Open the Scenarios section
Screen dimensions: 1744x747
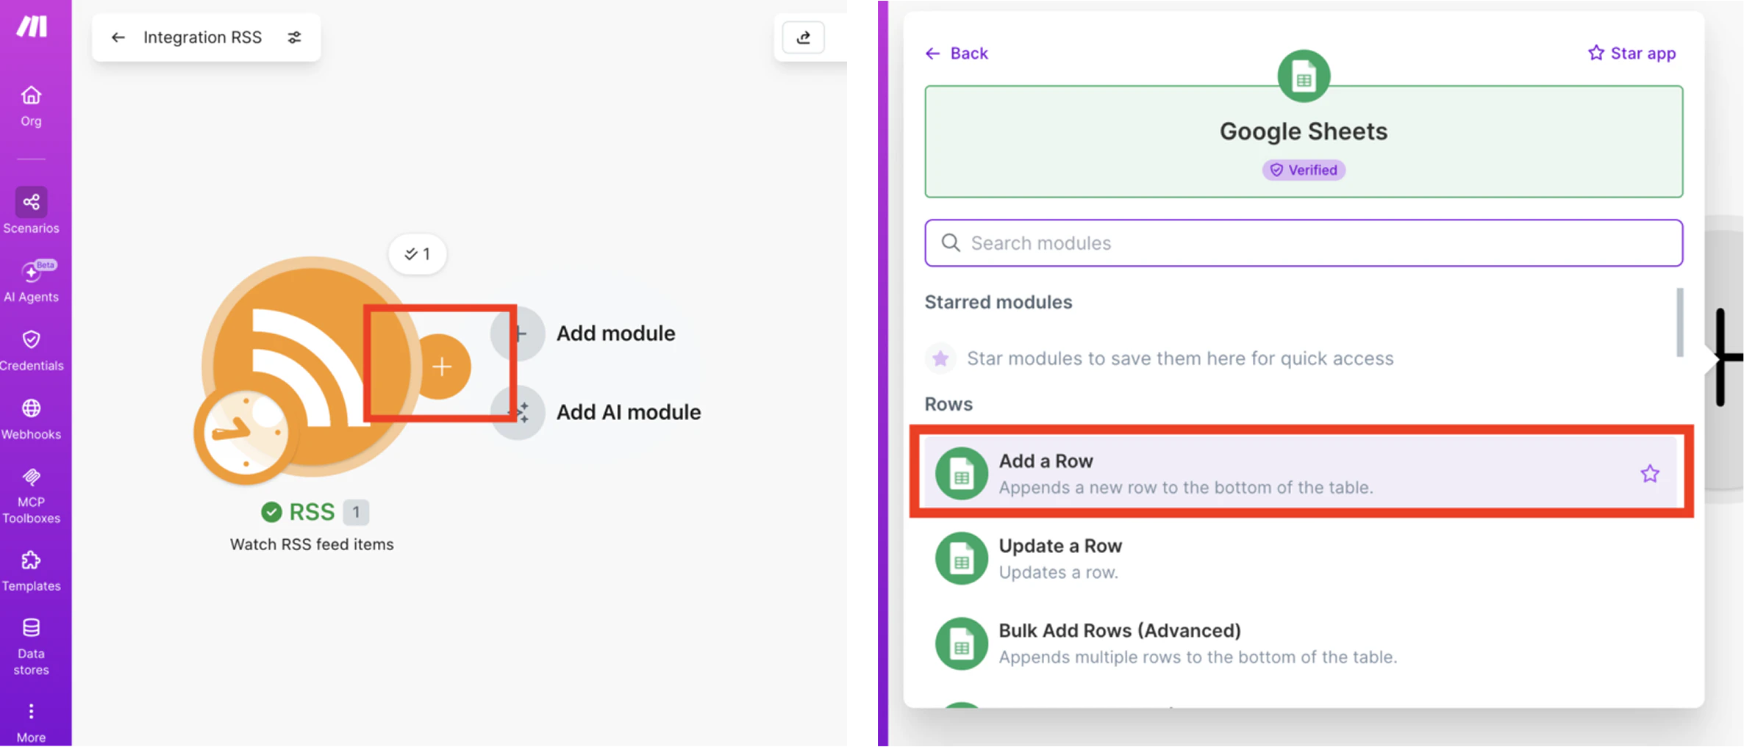pos(31,211)
